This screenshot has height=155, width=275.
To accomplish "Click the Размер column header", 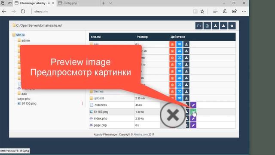I will [x=142, y=37].
